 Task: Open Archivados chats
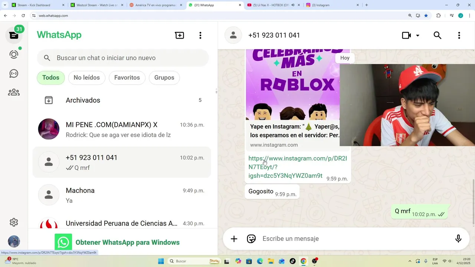[122, 100]
